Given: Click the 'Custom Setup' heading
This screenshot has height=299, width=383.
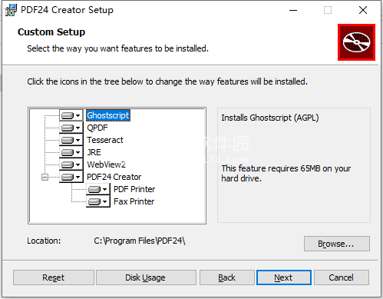Looking at the screenshot, I should [51, 32].
